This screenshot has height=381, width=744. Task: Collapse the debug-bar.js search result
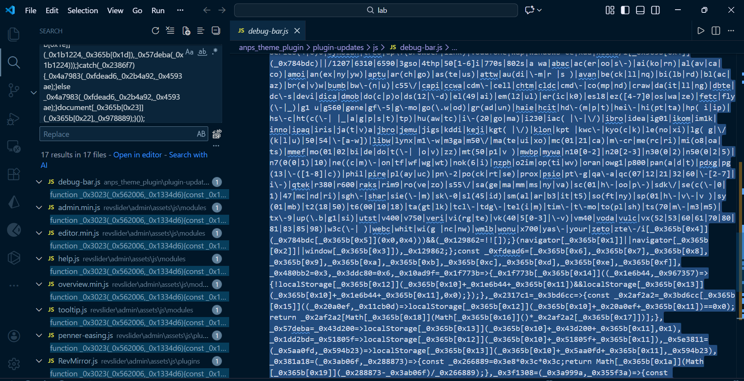point(39,182)
